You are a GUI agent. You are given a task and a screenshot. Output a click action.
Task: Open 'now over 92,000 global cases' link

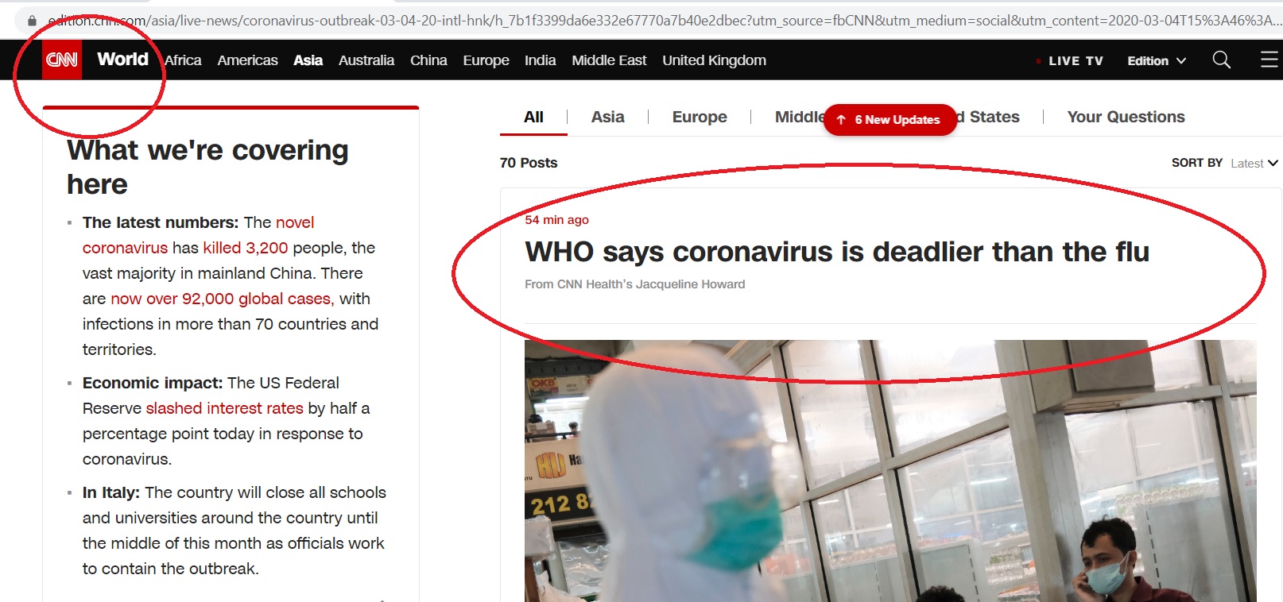[222, 299]
